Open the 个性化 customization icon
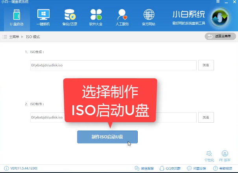238x173 pixels. click(x=209, y=155)
